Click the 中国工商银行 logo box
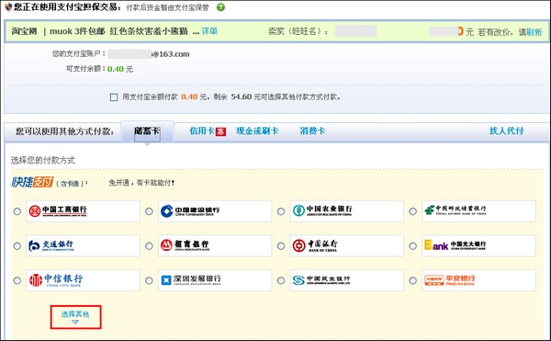Image resolution: width=551 pixels, height=341 pixels. click(83, 210)
